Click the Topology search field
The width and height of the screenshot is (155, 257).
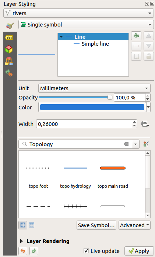[x=75, y=144]
